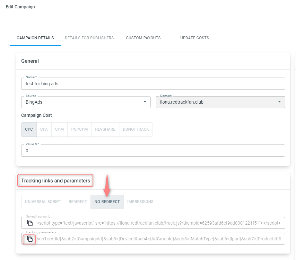Click the Value $ cost input
The width and height of the screenshot is (296, 260).
pyautogui.click(x=153, y=151)
